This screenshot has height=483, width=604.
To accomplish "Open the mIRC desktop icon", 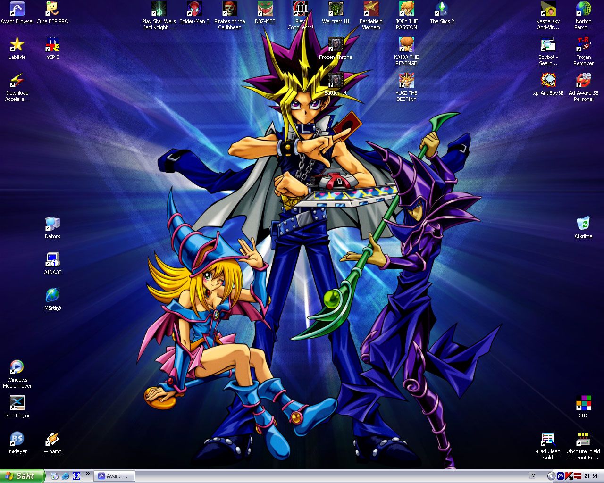I will pyautogui.click(x=52, y=49).
